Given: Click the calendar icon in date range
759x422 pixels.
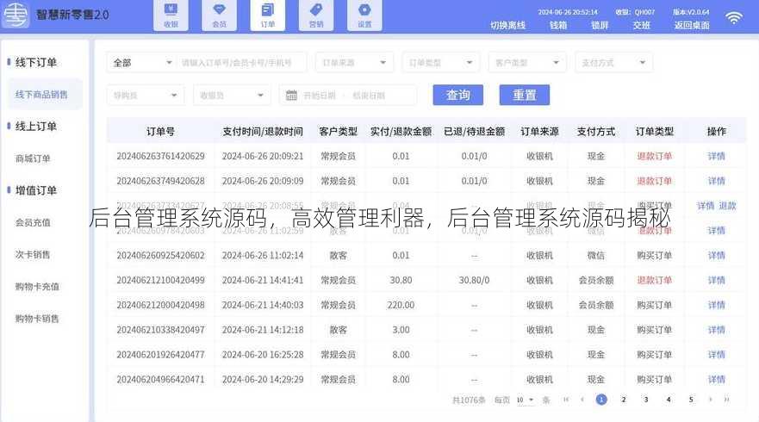Looking at the screenshot, I should [291, 96].
